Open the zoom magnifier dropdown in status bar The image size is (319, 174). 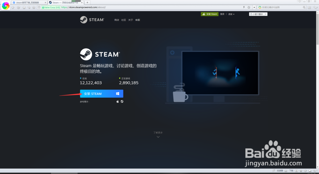pyautogui.click(x=315, y=171)
